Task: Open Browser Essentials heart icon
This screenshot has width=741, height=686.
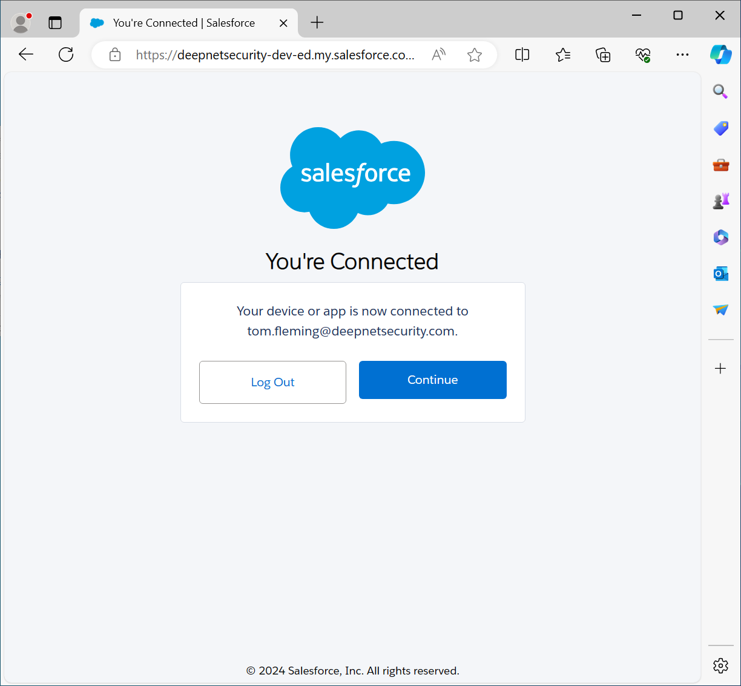Action: [643, 55]
